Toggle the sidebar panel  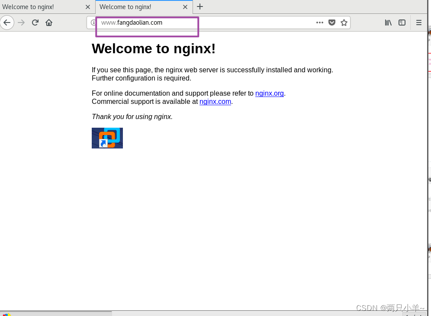[x=402, y=23]
